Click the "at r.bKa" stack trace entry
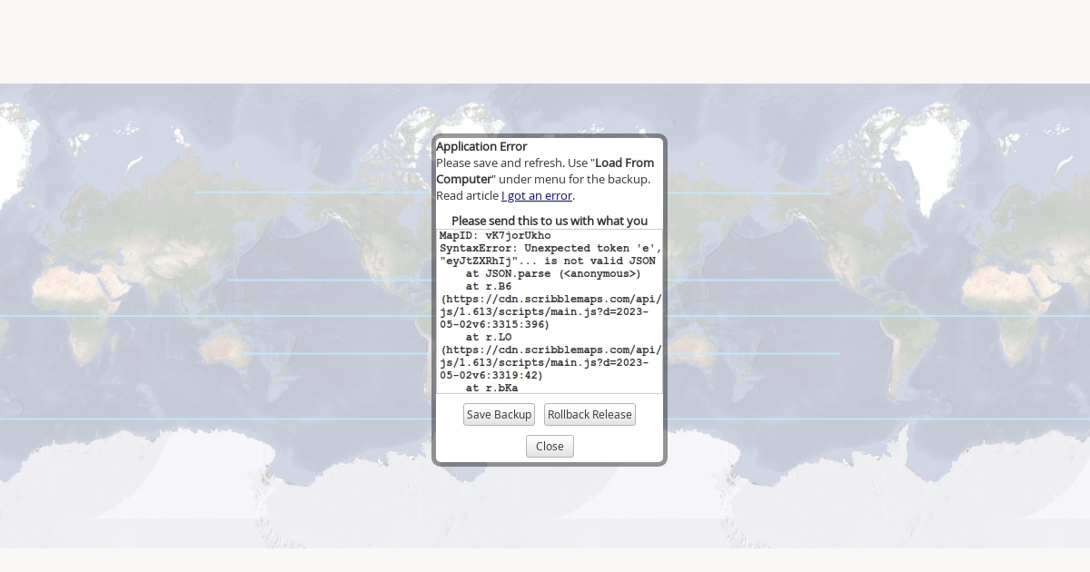The height and width of the screenshot is (572, 1090). [491, 389]
